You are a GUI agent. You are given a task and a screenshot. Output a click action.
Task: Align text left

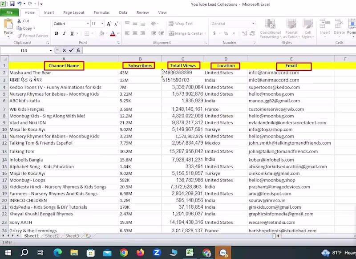tap(127, 33)
